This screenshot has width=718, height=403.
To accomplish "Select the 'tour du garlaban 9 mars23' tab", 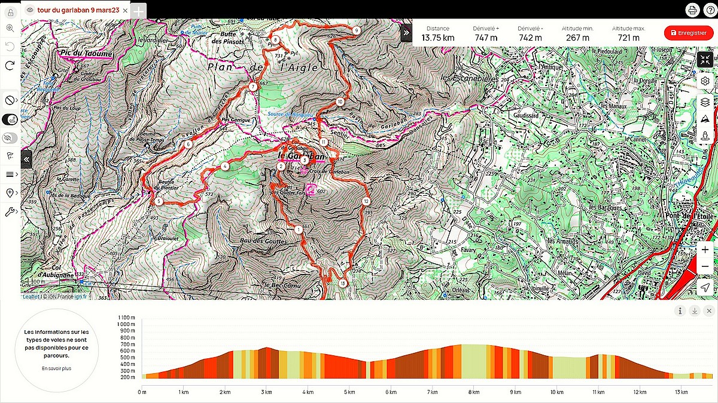I will click(80, 10).
